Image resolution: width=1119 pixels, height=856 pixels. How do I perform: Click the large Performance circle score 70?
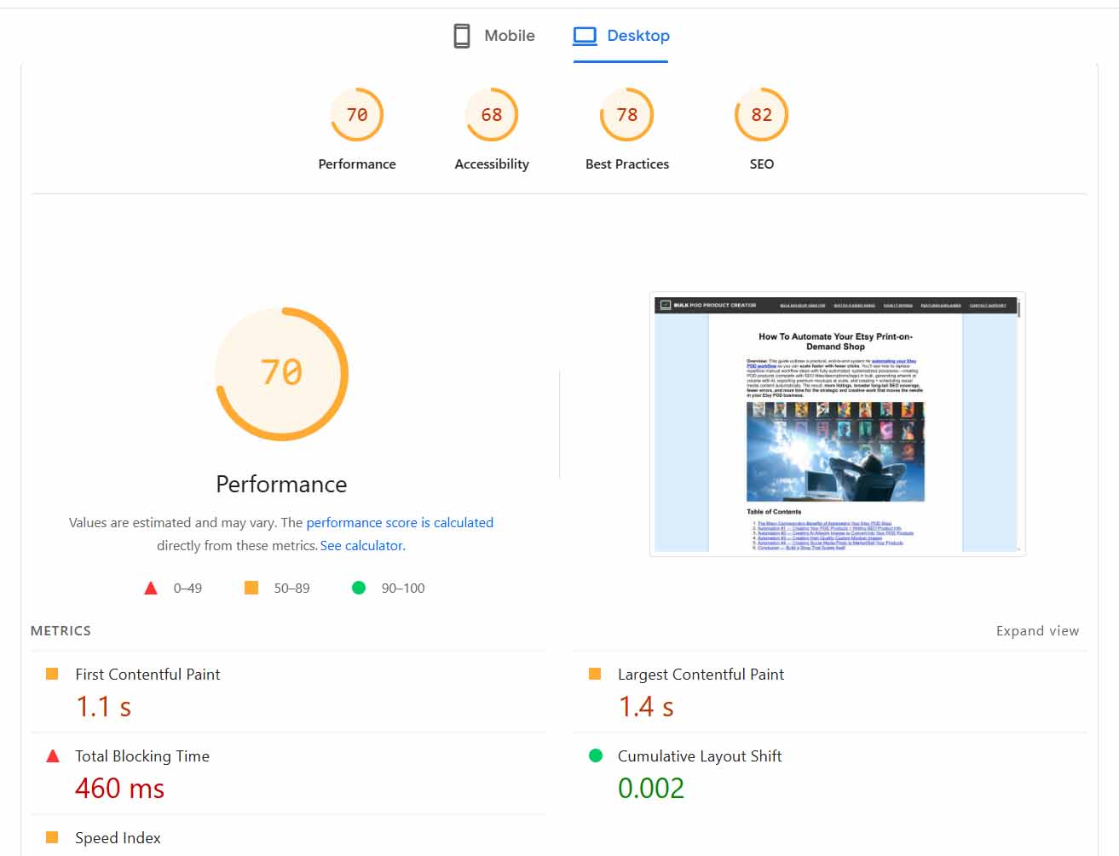[x=281, y=372]
